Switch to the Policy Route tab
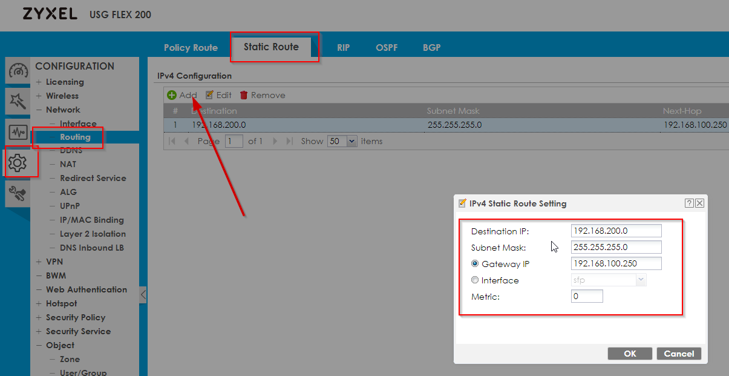Viewport: 729px width, 376px height. (x=191, y=47)
